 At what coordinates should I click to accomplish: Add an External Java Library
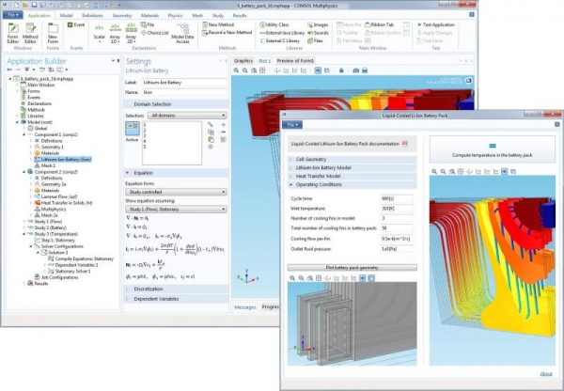tap(282, 33)
